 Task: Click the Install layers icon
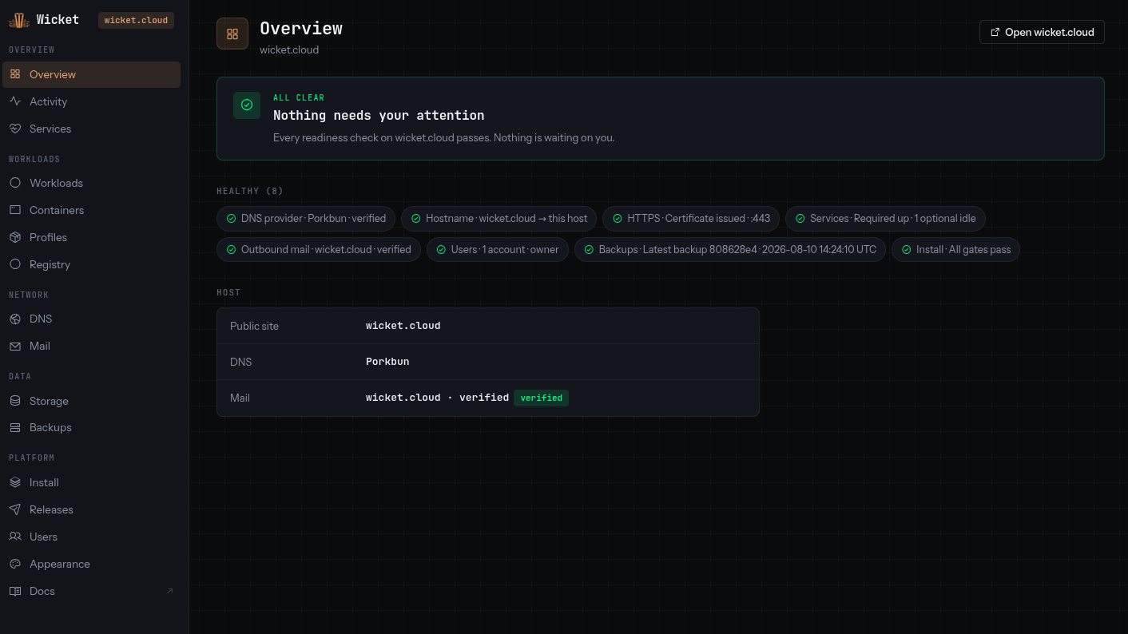click(x=15, y=482)
